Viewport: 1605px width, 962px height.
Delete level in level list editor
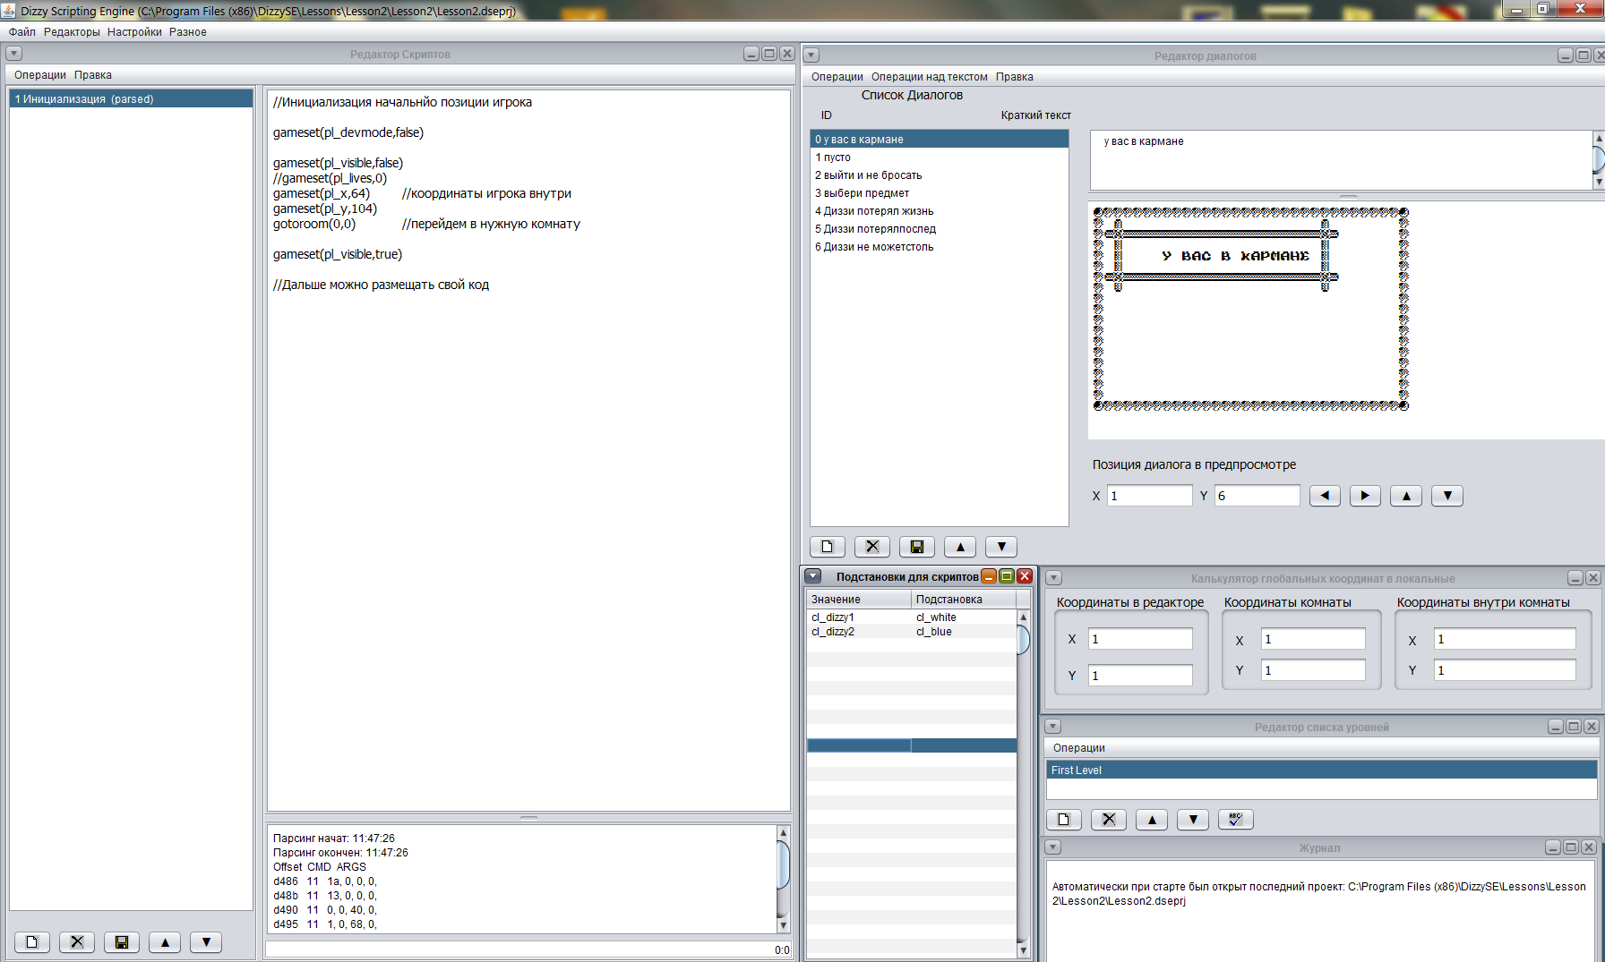coord(1109,820)
